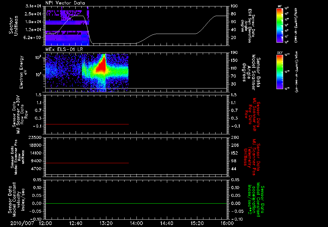Click the "1.2e+01" sector tick value

[x=33, y=30]
